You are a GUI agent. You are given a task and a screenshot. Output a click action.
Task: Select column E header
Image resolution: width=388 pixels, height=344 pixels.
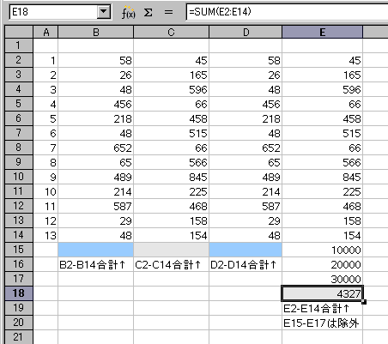click(322, 32)
